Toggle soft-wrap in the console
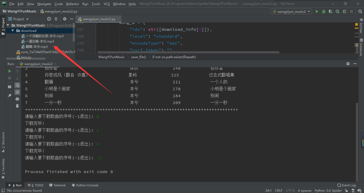This screenshot has width=364, height=193. pos(17,85)
